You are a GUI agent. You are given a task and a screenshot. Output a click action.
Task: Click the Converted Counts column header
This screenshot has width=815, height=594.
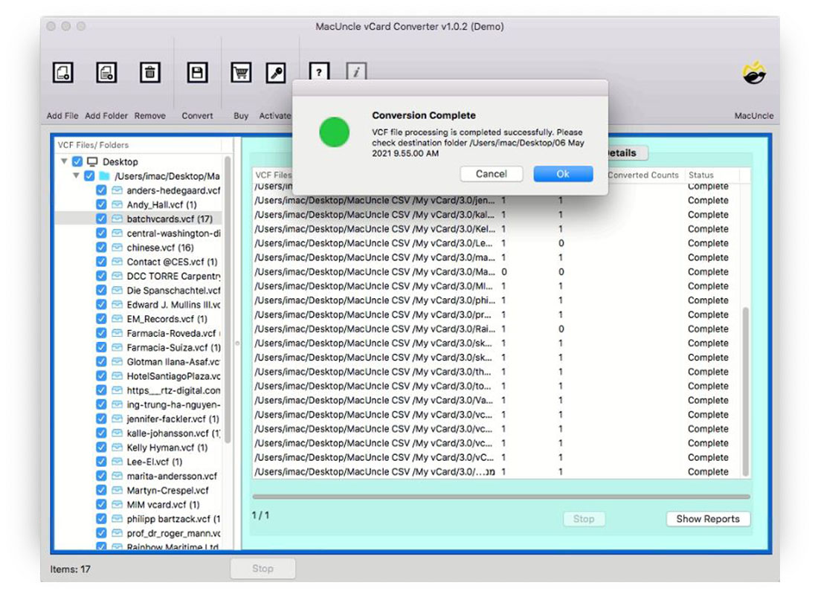pyautogui.click(x=643, y=175)
